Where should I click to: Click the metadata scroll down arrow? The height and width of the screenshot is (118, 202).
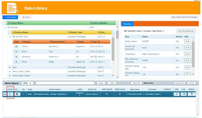193,74
